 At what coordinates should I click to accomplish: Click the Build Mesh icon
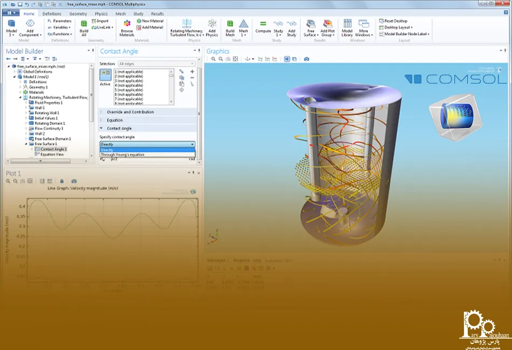pyautogui.click(x=230, y=27)
